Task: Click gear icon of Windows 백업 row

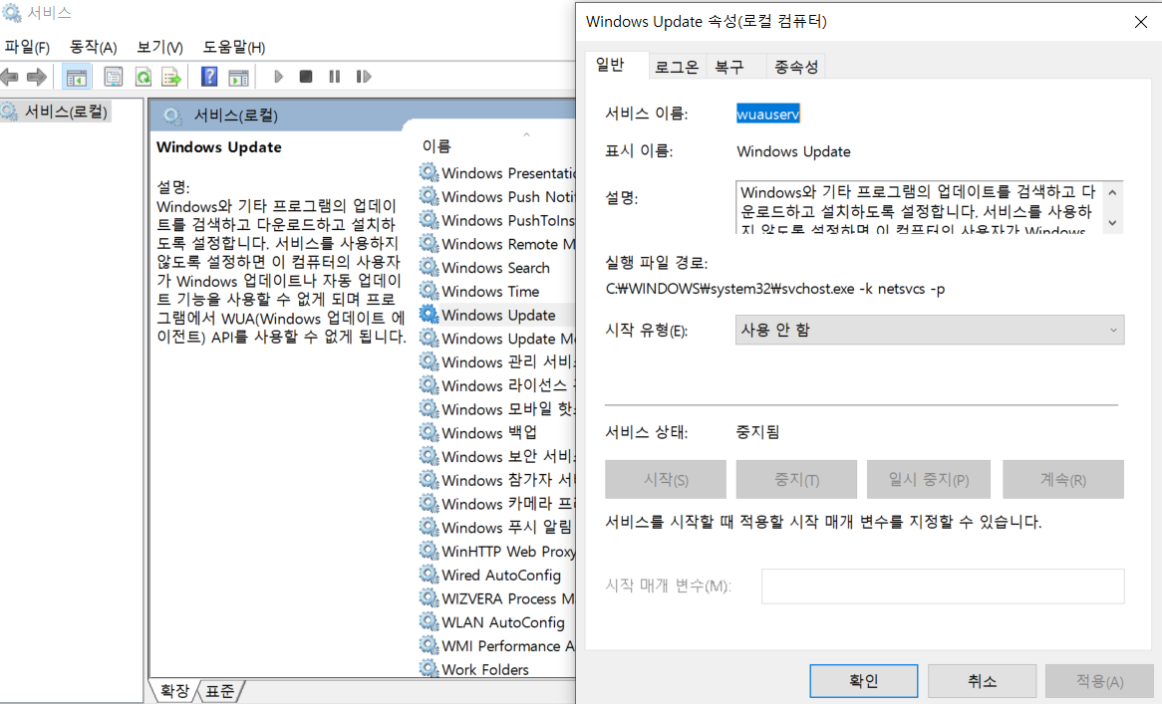Action: click(429, 431)
